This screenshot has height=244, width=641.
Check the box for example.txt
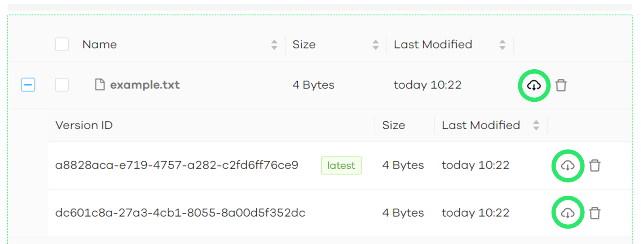click(62, 85)
